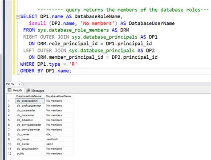Click the RIGHT OUTER JOIN keywords
The width and height of the screenshot is (211, 160).
pos(46,37)
